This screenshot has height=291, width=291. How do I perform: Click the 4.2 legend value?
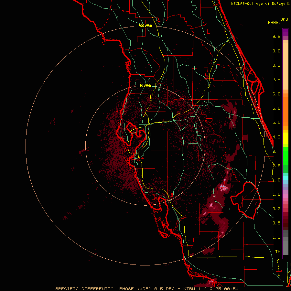click(276, 137)
